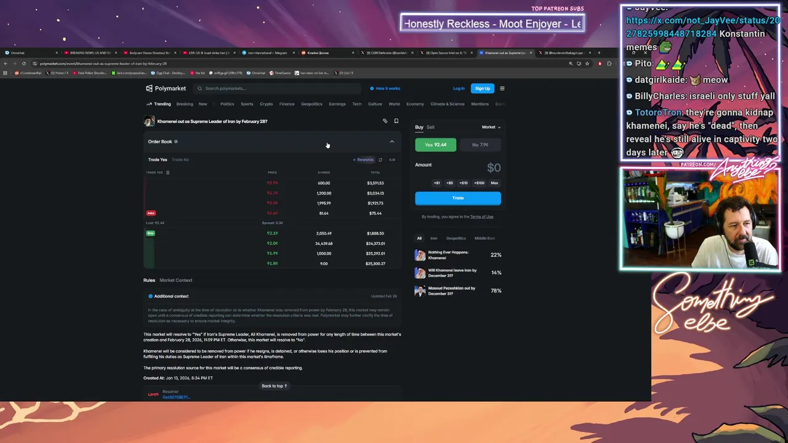Click browser address bar URL

click(103, 63)
